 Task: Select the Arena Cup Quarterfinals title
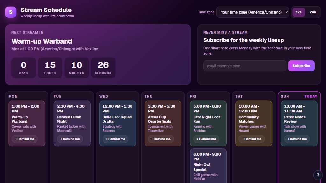[x=159, y=119]
